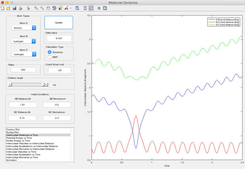Viewport: 245px width, 169px height.
Task: Edit the Delta Value field
Action: [x=59, y=38]
